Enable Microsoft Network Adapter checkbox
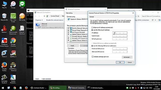 (68, 36)
